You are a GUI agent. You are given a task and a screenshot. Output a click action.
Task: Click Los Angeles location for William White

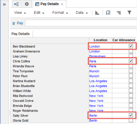(x=98, y=91)
